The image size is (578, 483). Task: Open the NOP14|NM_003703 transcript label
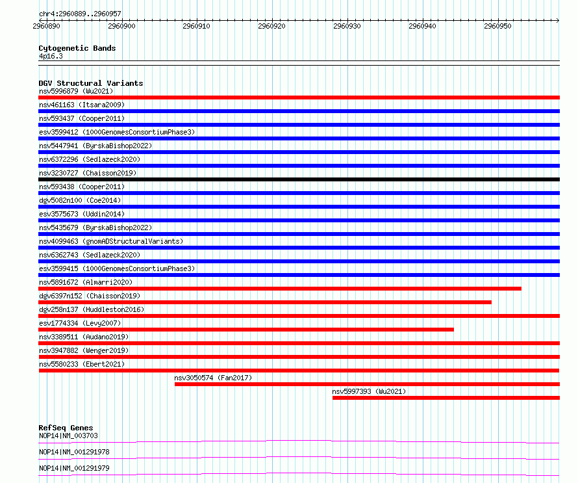coord(68,436)
